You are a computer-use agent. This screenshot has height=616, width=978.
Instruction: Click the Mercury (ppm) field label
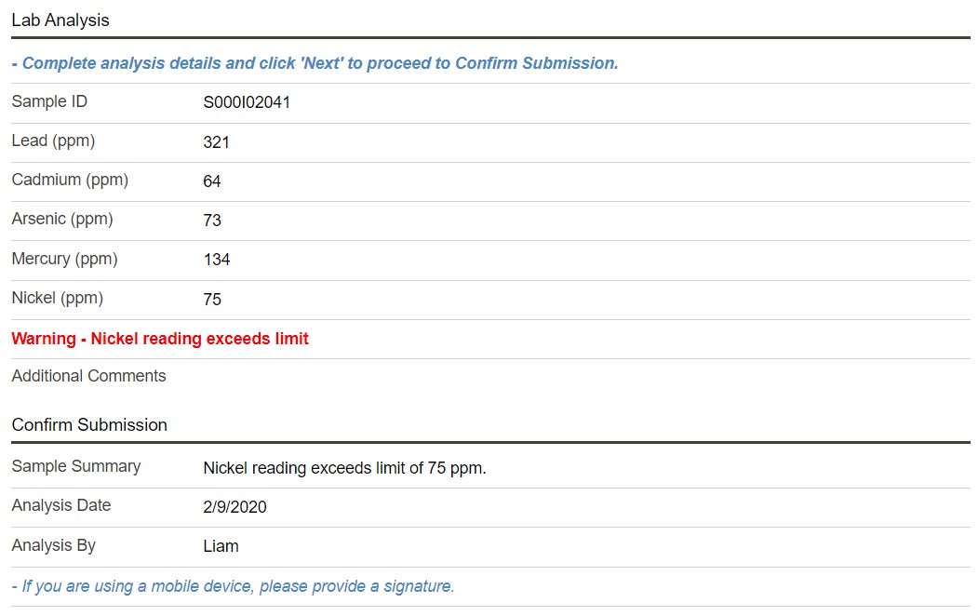coord(64,259)
